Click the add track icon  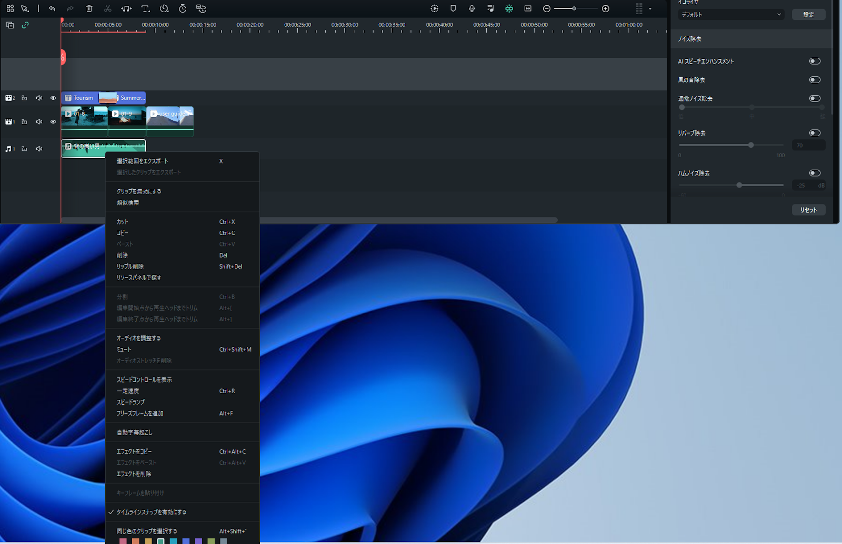10,25
